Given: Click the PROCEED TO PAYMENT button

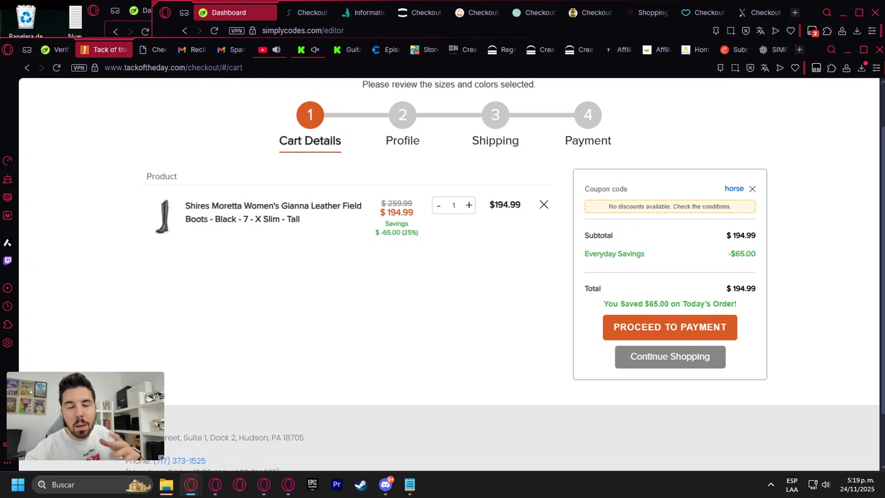Looking at the screenshot, I should pyautogui.click(x=670, y=327).
